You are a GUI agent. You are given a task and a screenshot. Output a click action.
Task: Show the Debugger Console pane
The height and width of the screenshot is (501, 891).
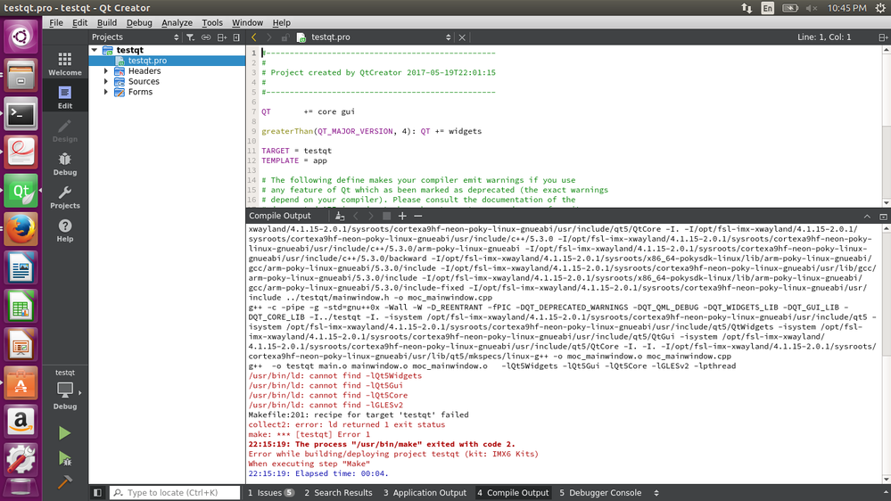click(600, 493)
